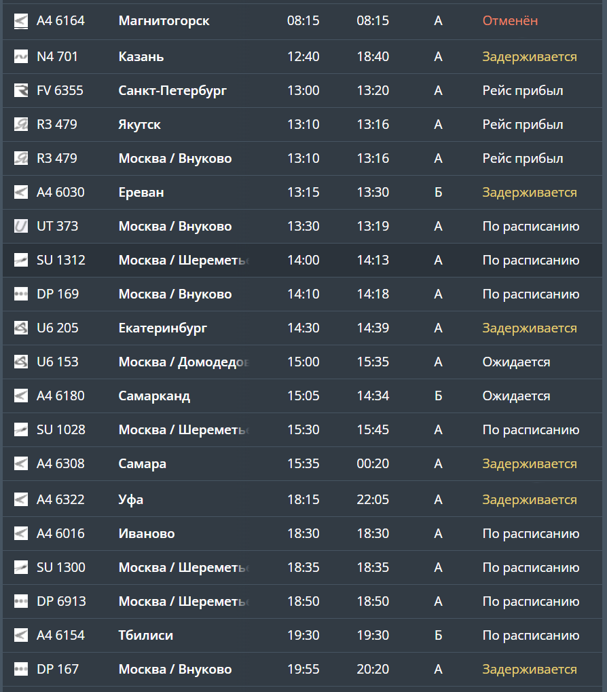Click the airline logo beside N4 701
Image resolution: width=607 pixels, height=692 pixels.
coord(21,57)
